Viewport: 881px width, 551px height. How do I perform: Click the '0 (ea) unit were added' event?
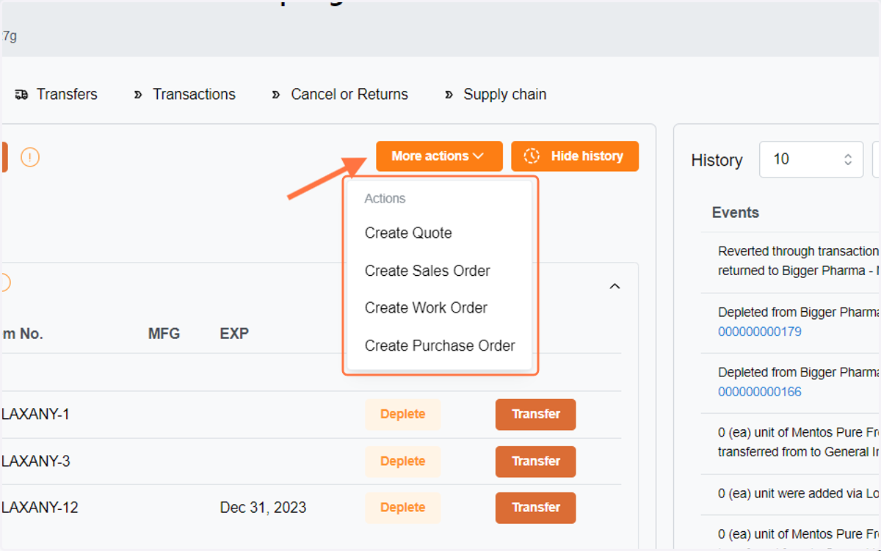[x=799, y=494]
